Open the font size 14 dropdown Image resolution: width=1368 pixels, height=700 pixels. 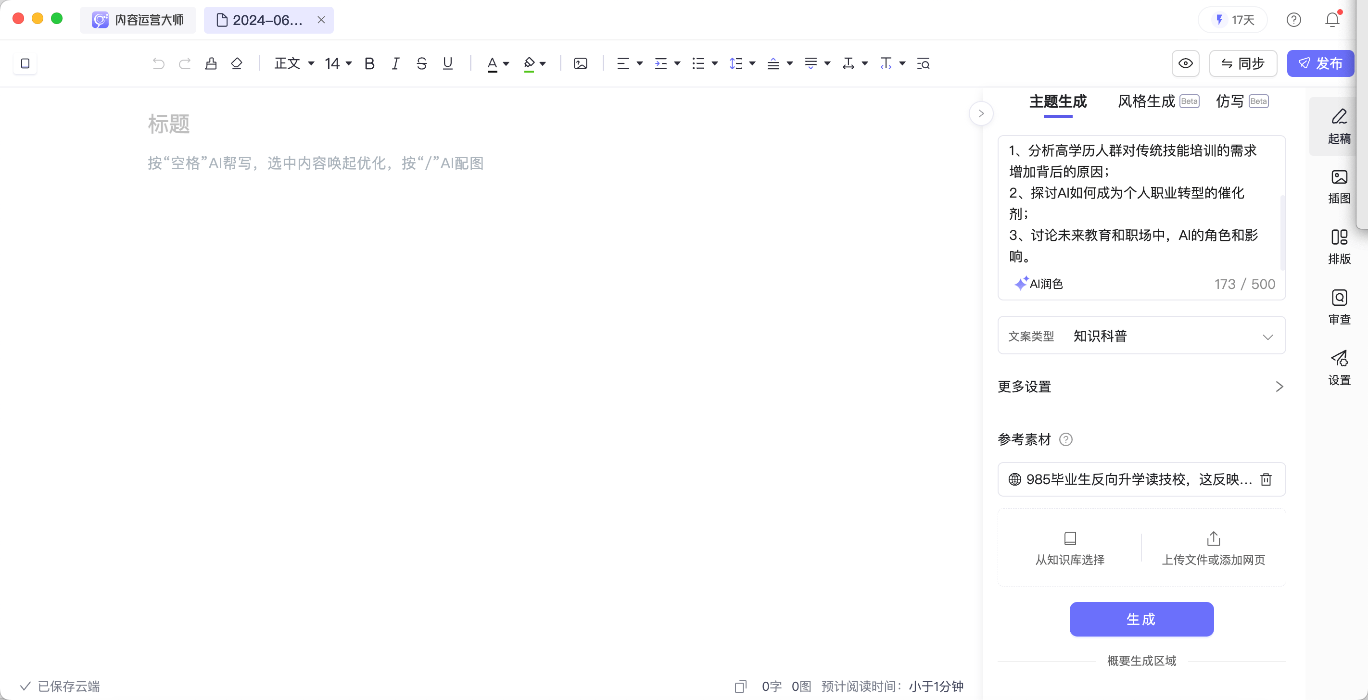pyautogui.click(x=338, y=63)
